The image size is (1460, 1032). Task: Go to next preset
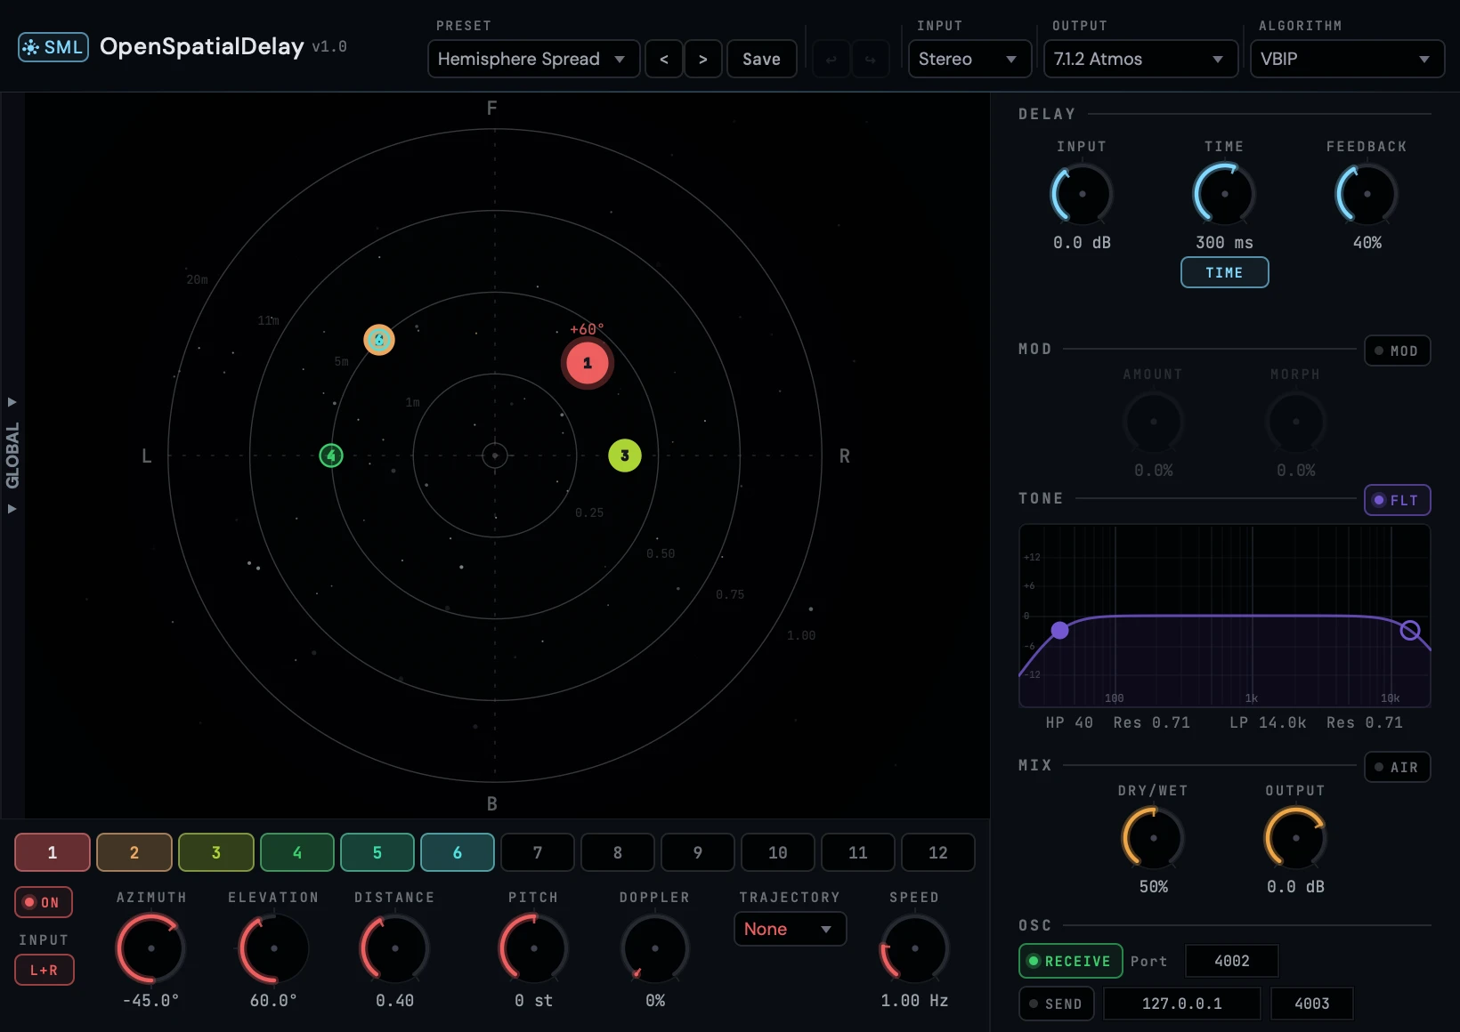703,59
